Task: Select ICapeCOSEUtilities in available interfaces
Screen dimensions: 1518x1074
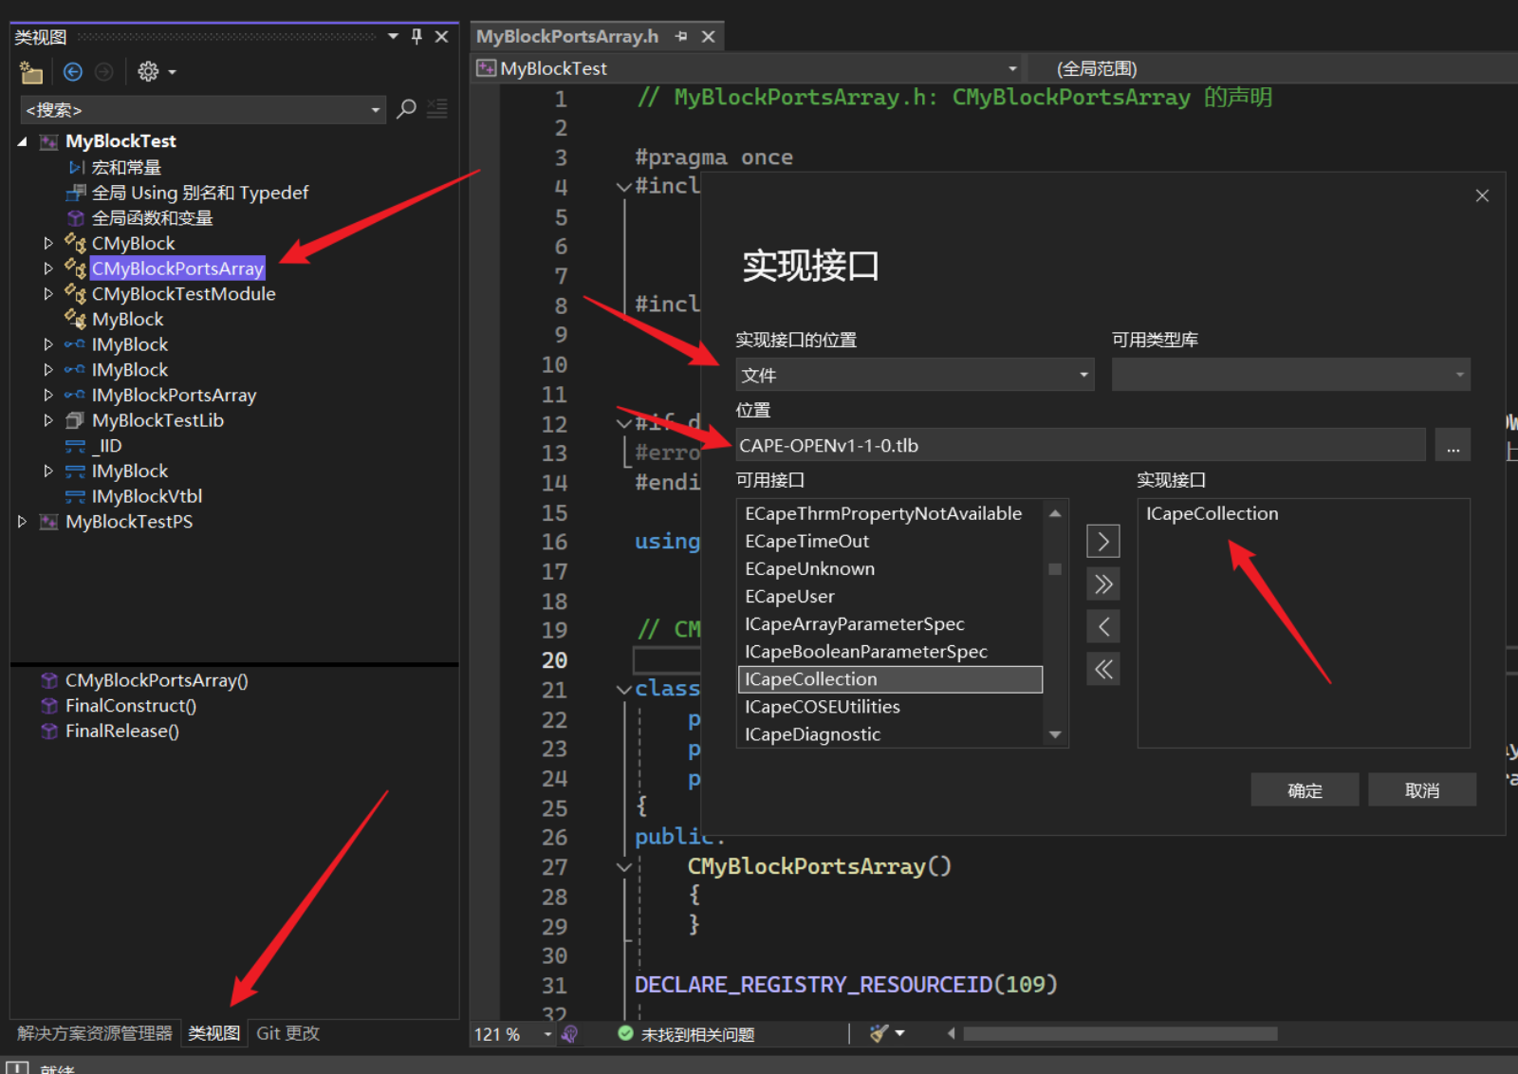Action: point(822,707)
